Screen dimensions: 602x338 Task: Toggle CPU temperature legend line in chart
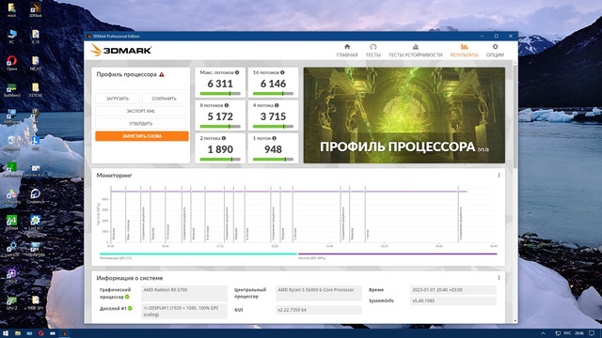(x=198, y=253)
